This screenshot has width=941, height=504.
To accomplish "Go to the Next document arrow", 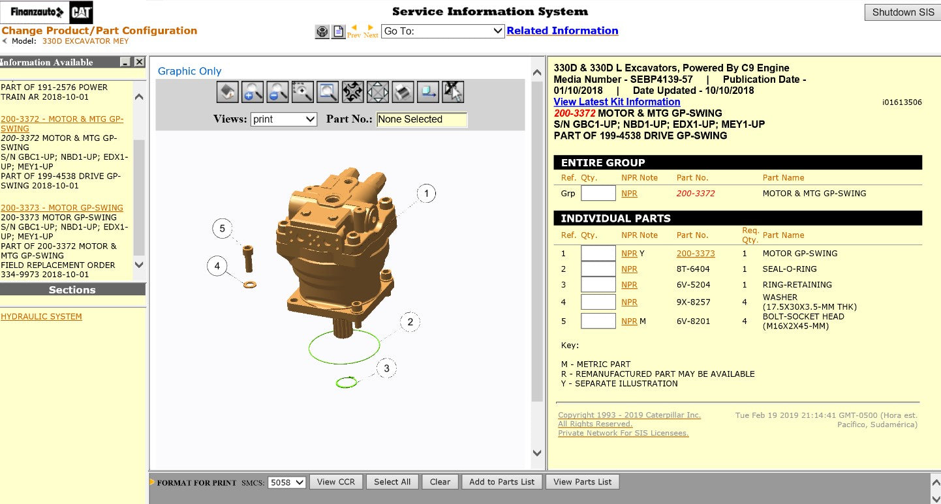I will click(371, 31).
